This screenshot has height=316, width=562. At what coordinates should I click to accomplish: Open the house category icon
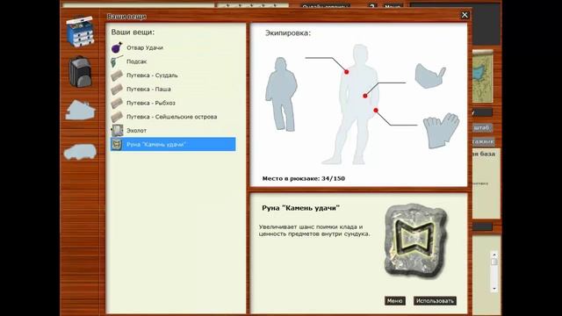click(x=80, y=110)
